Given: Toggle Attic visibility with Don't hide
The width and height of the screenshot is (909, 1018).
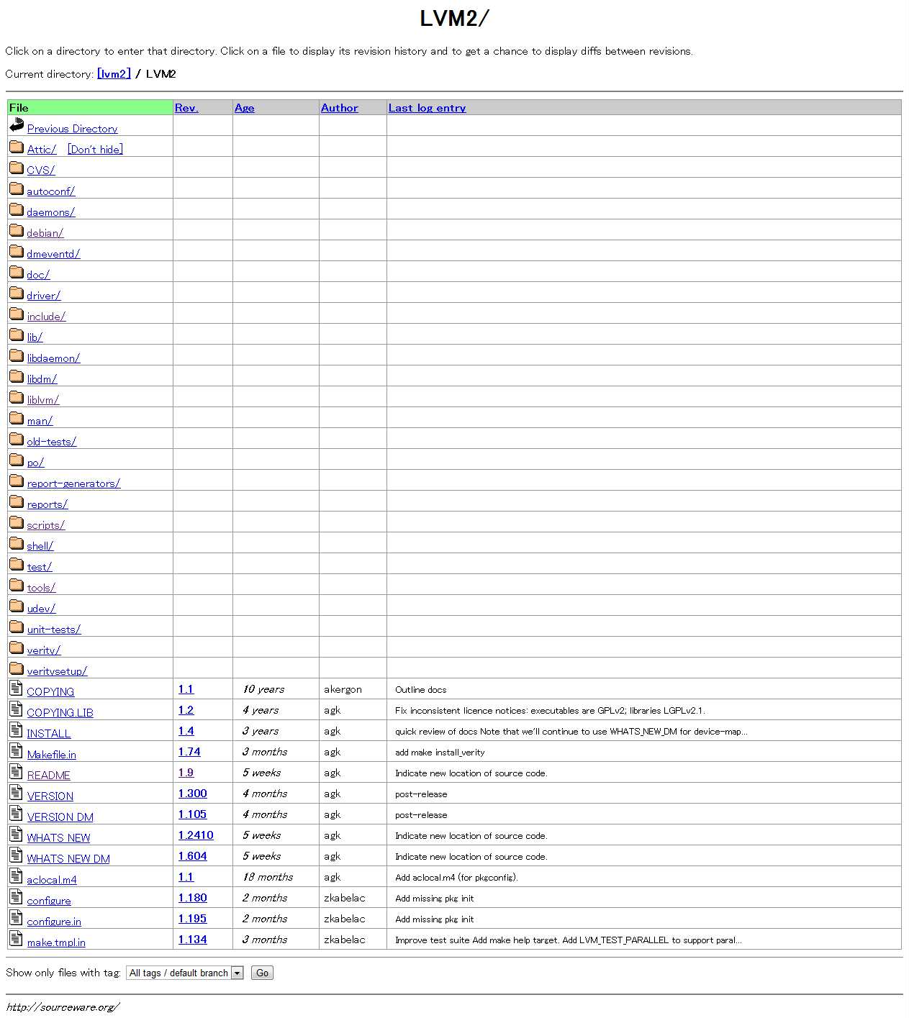Looking at the screenshot, I should [x=94, y=149].
